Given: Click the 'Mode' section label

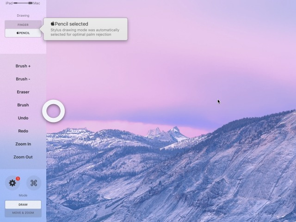Looking at the screenshot, I should pyautogui.click(x=23, y=195).
